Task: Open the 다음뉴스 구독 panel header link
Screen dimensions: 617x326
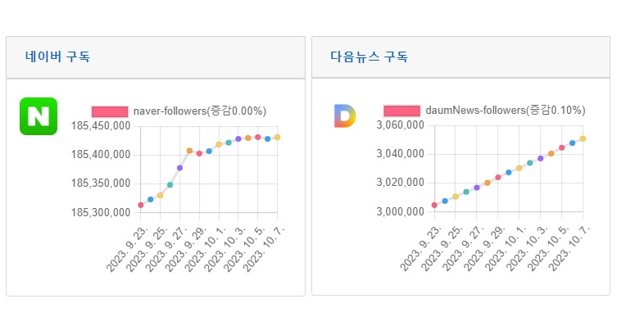Action: 369,57
